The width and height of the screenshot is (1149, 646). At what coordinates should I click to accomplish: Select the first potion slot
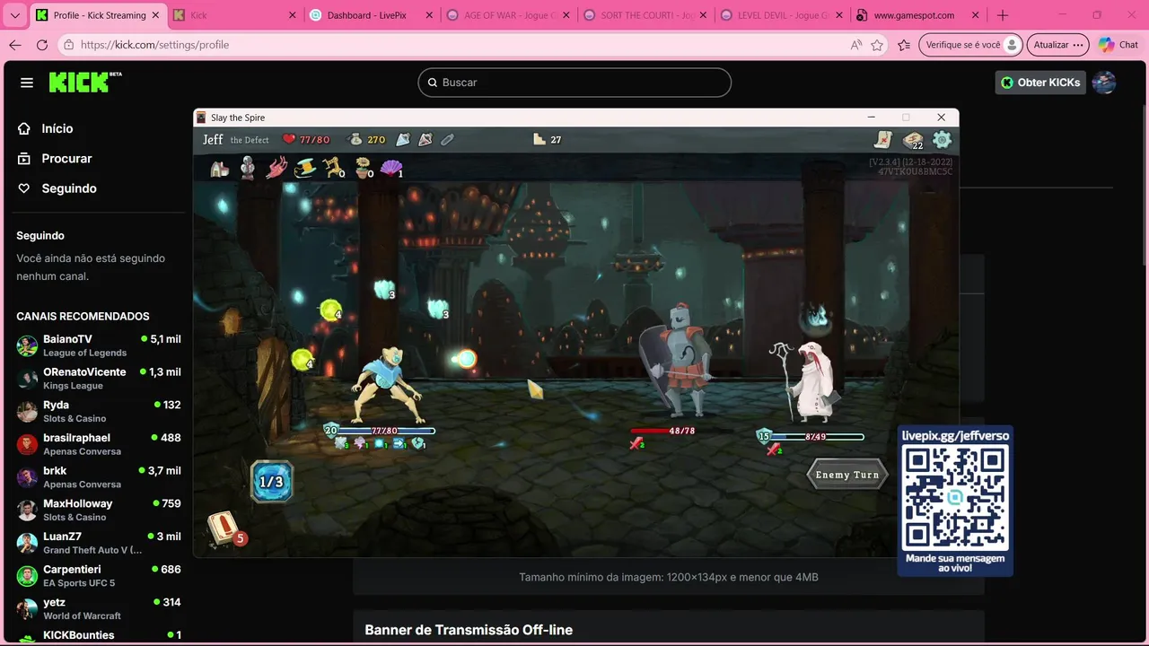click(403, 139)
